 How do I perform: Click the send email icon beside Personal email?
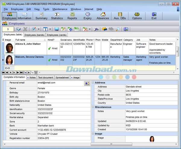pos(87,83)
